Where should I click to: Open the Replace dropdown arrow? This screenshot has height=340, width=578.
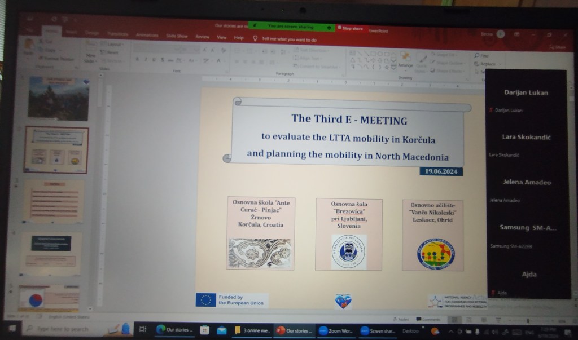click(x=500, y=64)
